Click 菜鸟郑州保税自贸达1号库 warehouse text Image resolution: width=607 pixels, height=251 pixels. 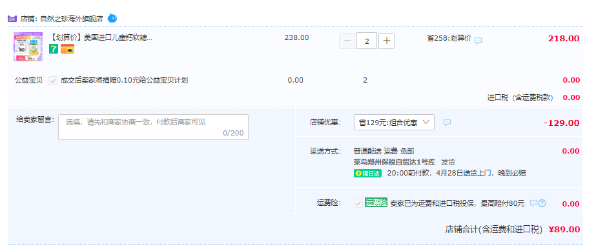[395, 162]
